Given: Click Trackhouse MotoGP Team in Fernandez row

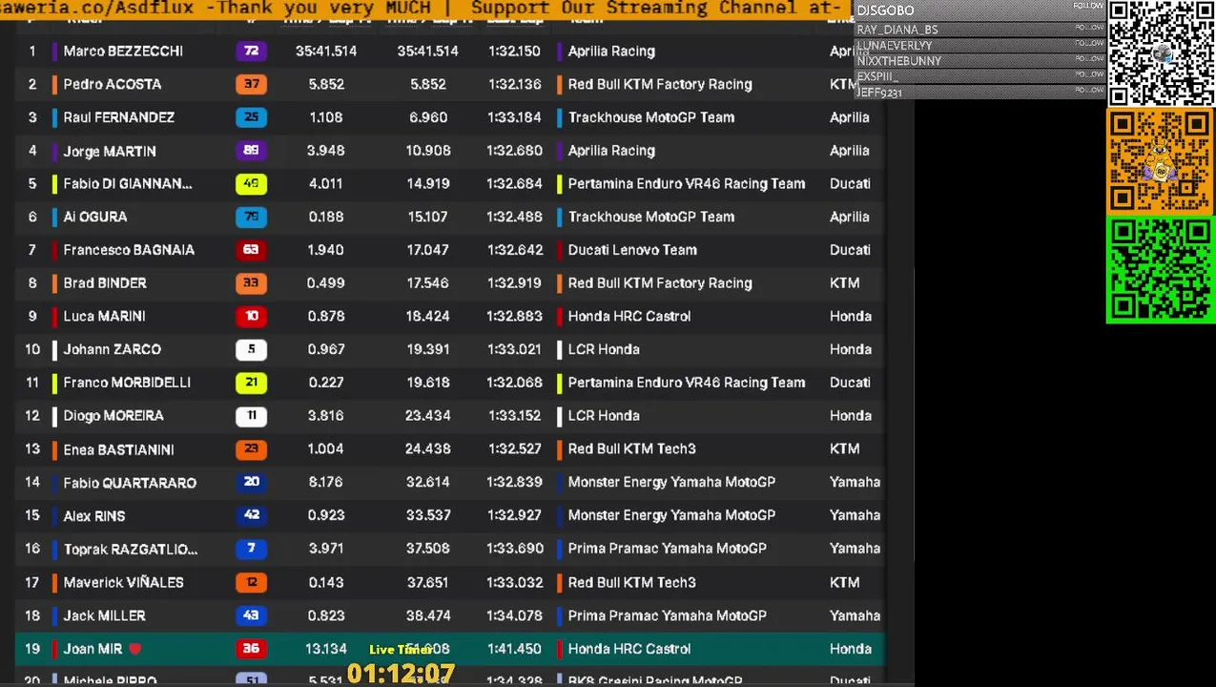Looking at the screenshot, I should pos(651,117).
